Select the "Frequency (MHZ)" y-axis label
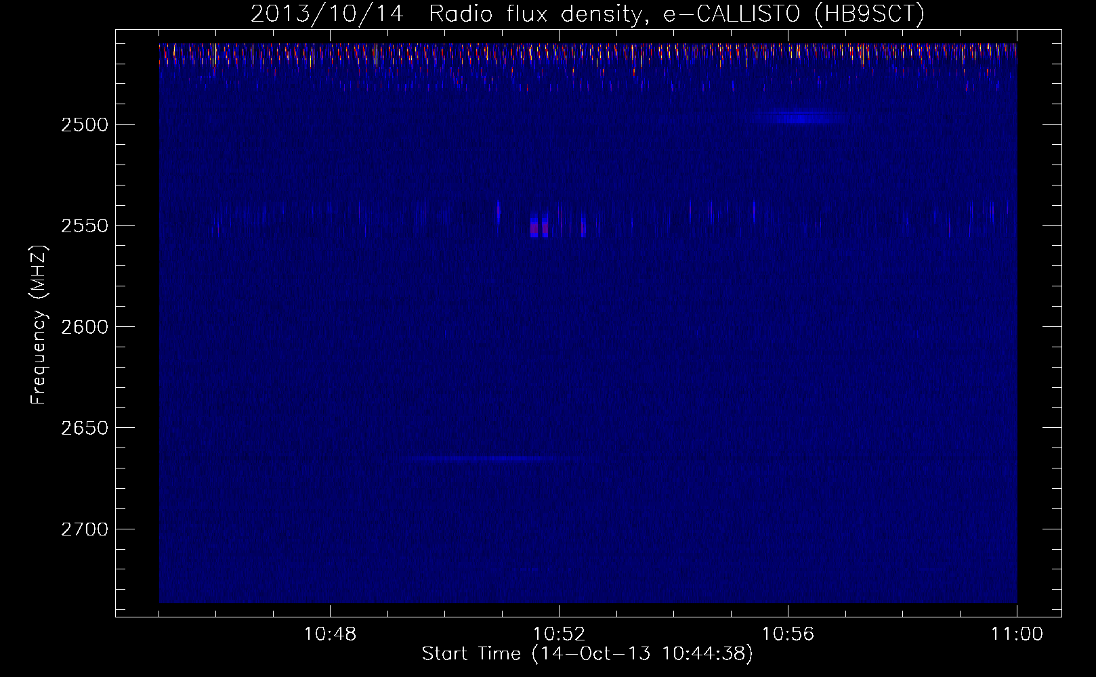Viewport: 1096px width, 677px height. (x=39, y=325)
